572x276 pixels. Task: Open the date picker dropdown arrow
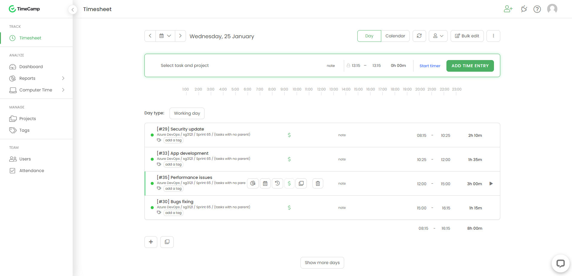click(x=169, y=36)
